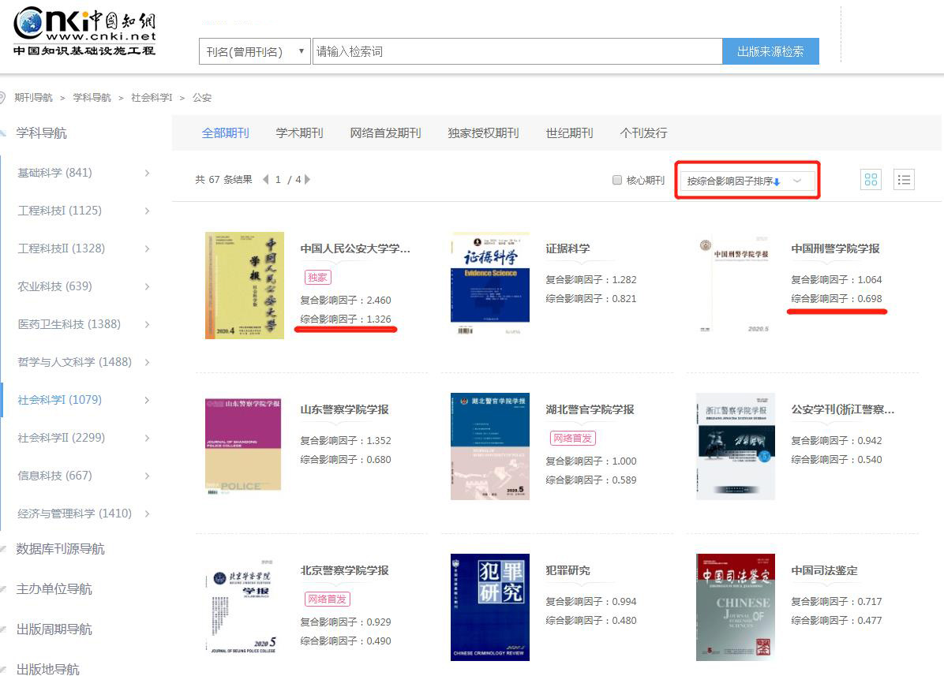Viewport: 944px width, 676px height.
Task: Expand 社会科学I (1079) category
Action: (x=147, y=401)
